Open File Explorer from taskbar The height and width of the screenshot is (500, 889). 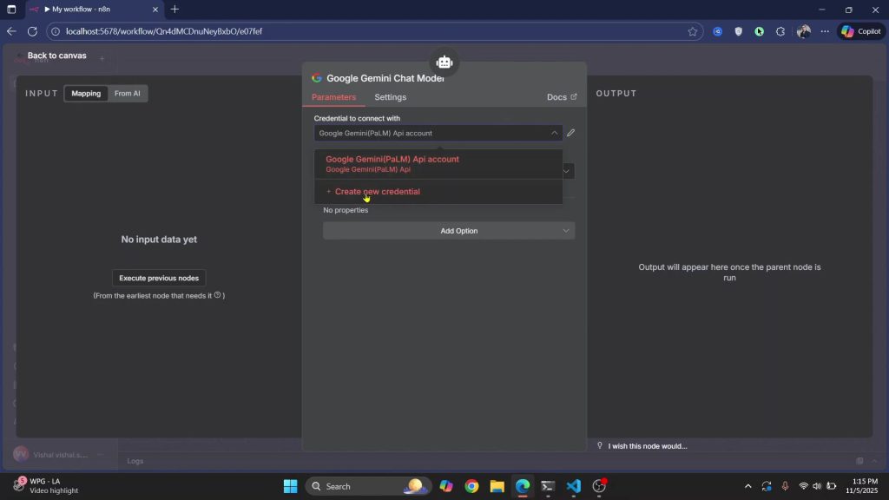coord(497,486)
